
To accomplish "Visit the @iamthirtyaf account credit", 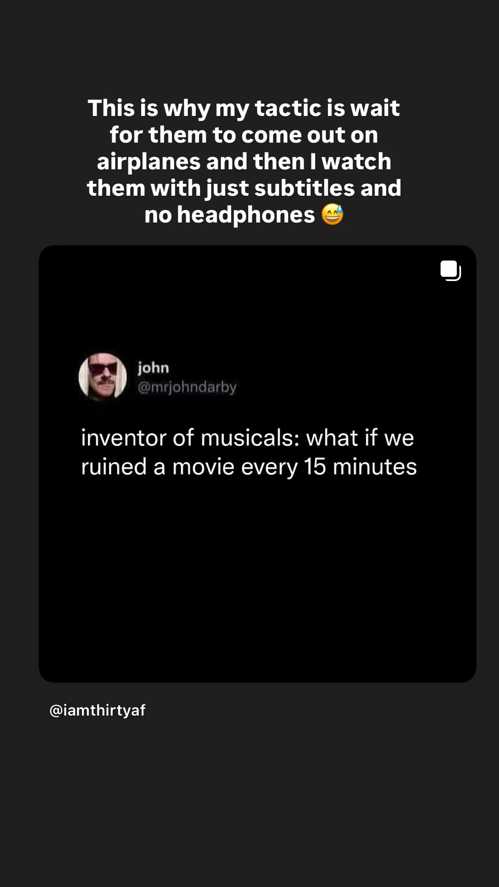I will (x=97, y=710).
